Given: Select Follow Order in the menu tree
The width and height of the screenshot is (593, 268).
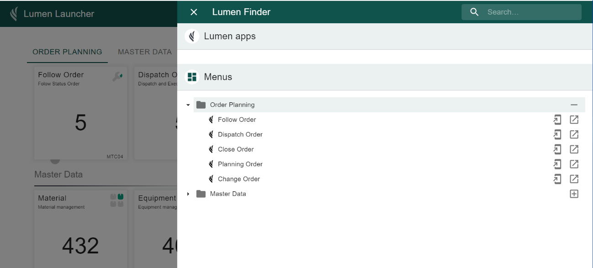Looking at the screenshot, I should click(x=237, y=120).
